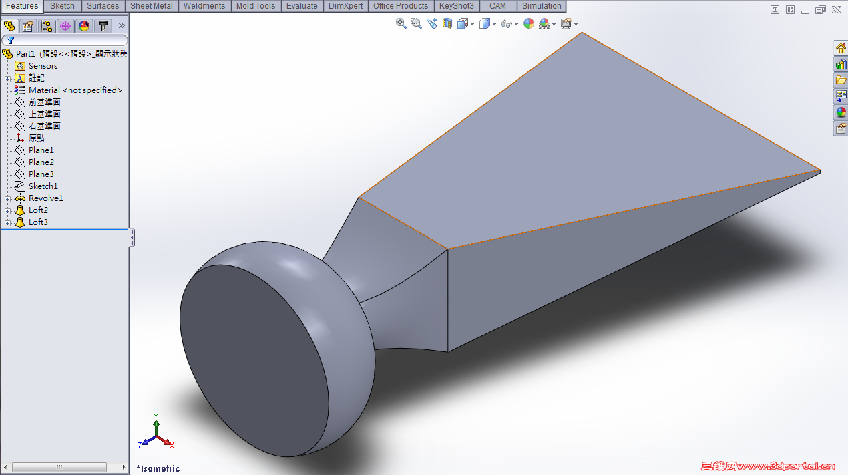Screen dimensions: 848x475
Task: Select the 原點 origin item
Action: (x=30, y=138)
